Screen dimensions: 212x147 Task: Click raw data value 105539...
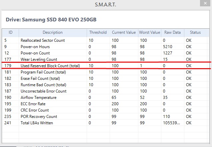click(171, 123)
